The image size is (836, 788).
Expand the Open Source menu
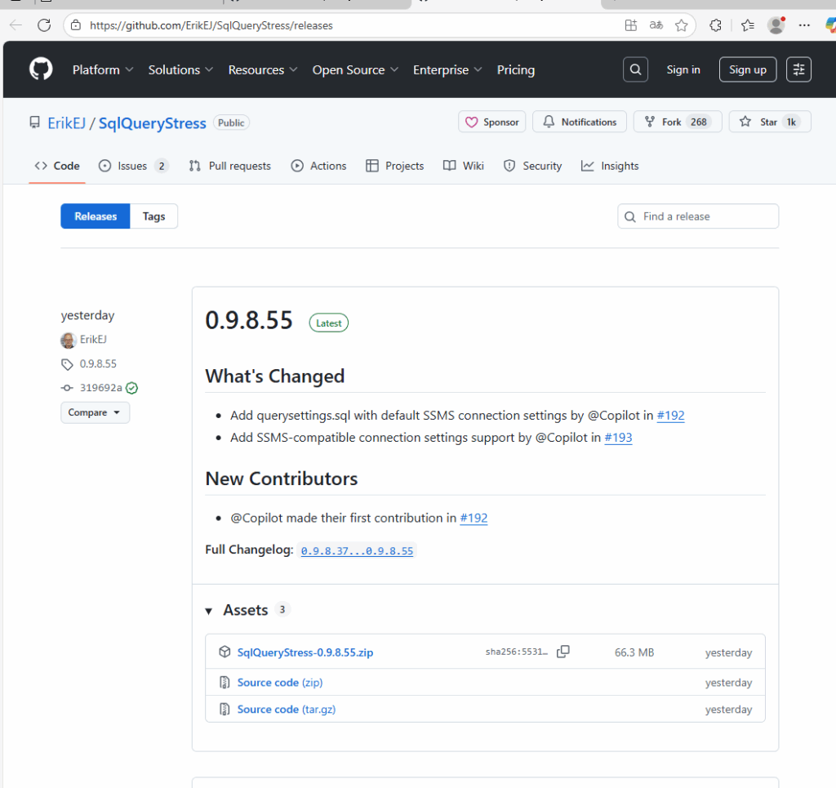(x=355, y=70)
